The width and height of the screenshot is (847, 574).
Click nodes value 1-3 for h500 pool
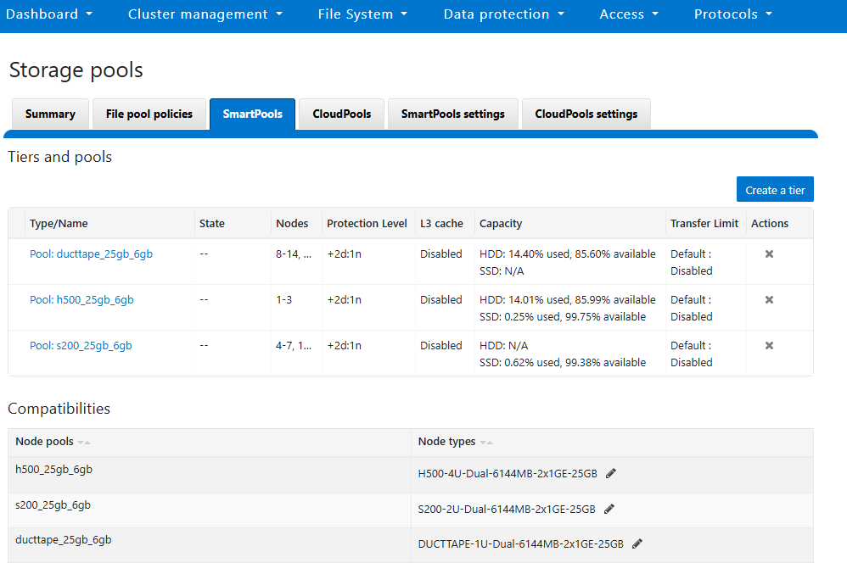point(283,299)
